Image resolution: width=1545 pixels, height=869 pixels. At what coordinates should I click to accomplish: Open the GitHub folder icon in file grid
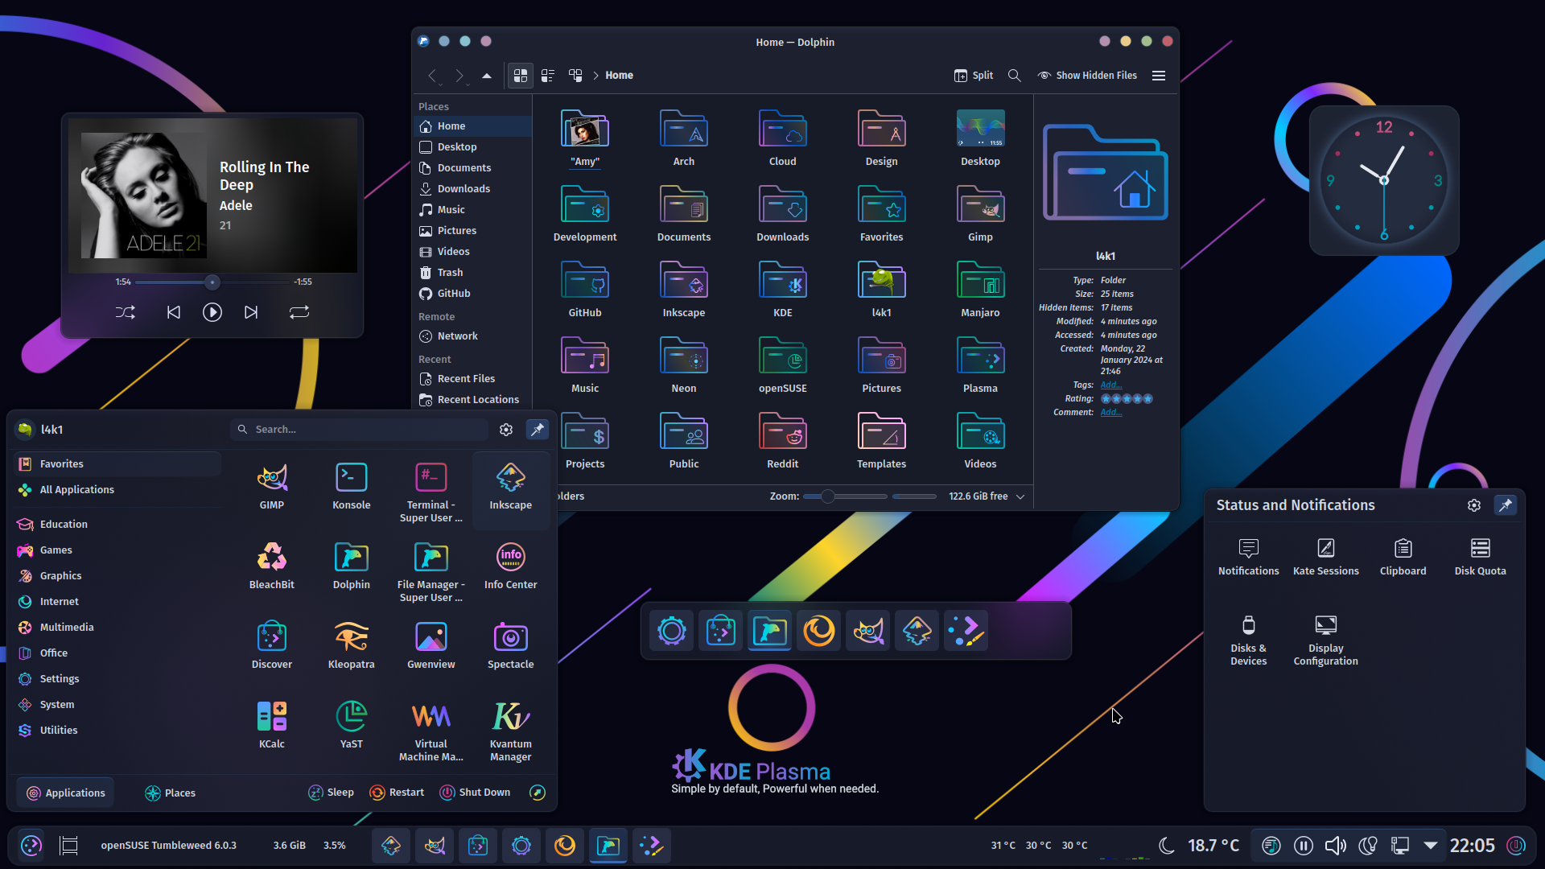click(585, 289)
